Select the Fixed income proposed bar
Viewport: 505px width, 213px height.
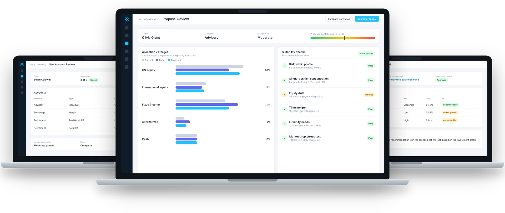tap(202, 108)
